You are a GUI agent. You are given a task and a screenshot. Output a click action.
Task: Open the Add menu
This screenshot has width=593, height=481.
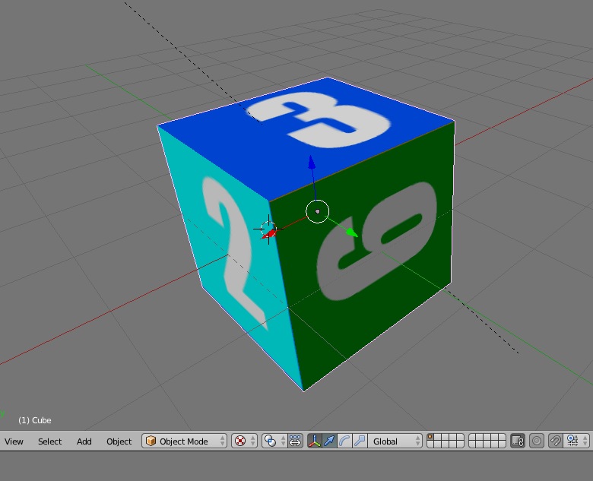[x=84, y=441]
